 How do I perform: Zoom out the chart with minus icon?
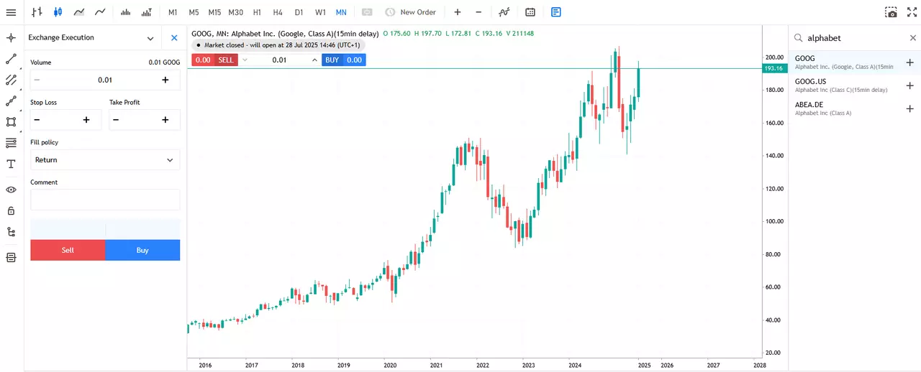pos(478,12)
